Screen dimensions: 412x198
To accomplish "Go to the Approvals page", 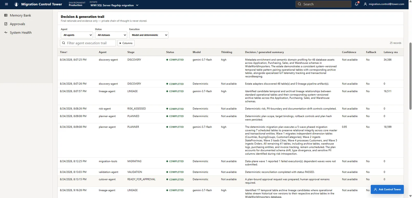I will [18, 24].
